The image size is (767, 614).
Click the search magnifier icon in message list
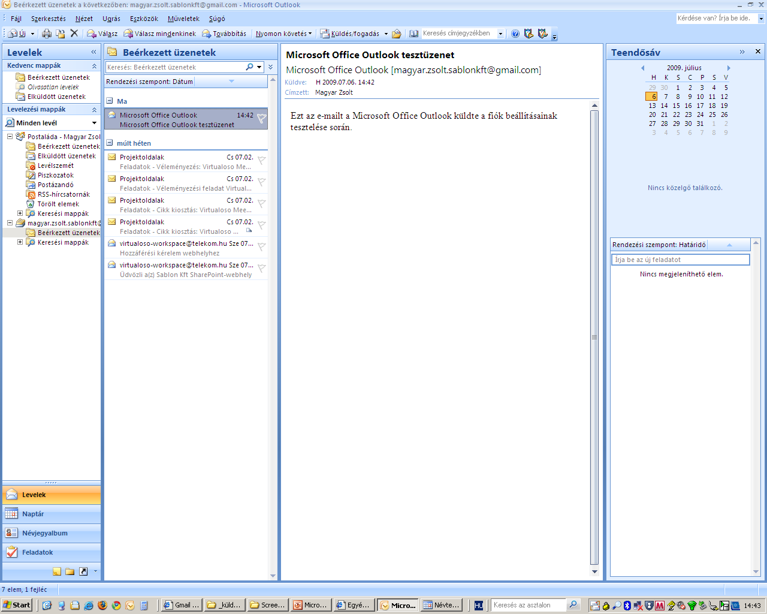coord(249,67)
